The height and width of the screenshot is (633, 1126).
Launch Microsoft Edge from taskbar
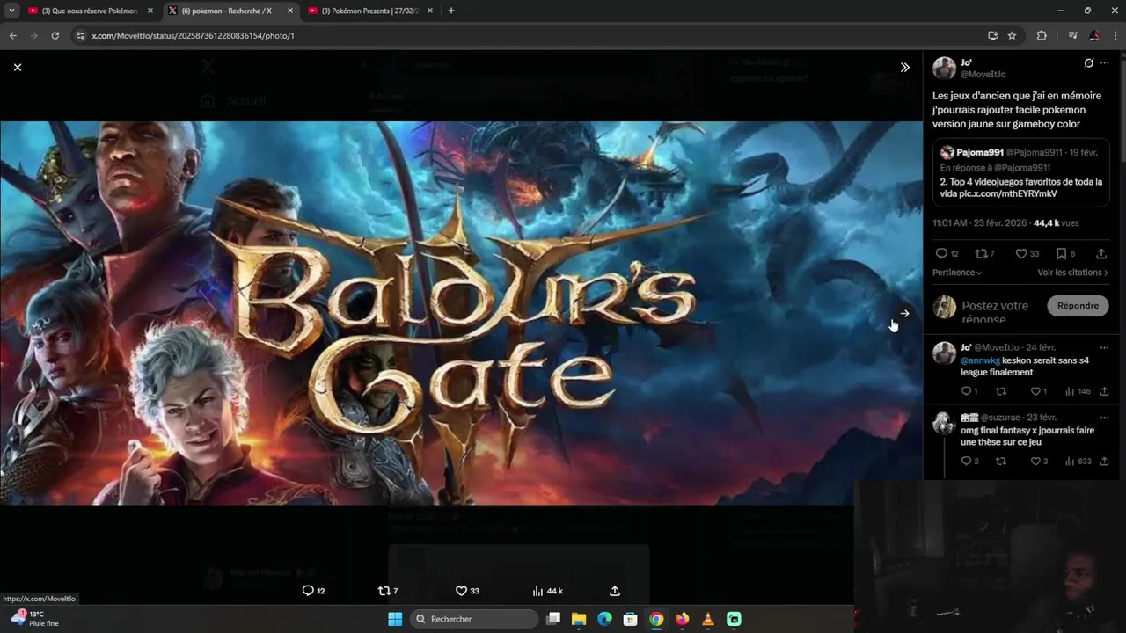(604, 619)
